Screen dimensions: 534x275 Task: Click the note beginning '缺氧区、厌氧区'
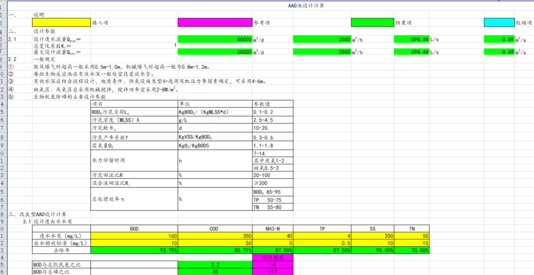tap(106, 90)
